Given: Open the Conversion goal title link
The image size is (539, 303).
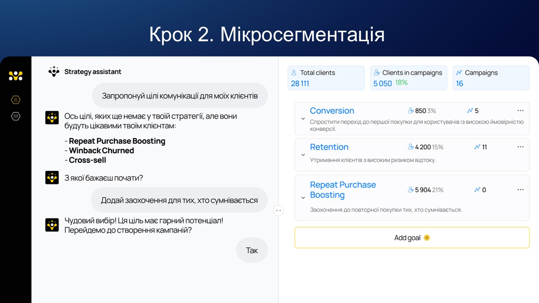Looking at the screenshot, I should pos(332,111).
